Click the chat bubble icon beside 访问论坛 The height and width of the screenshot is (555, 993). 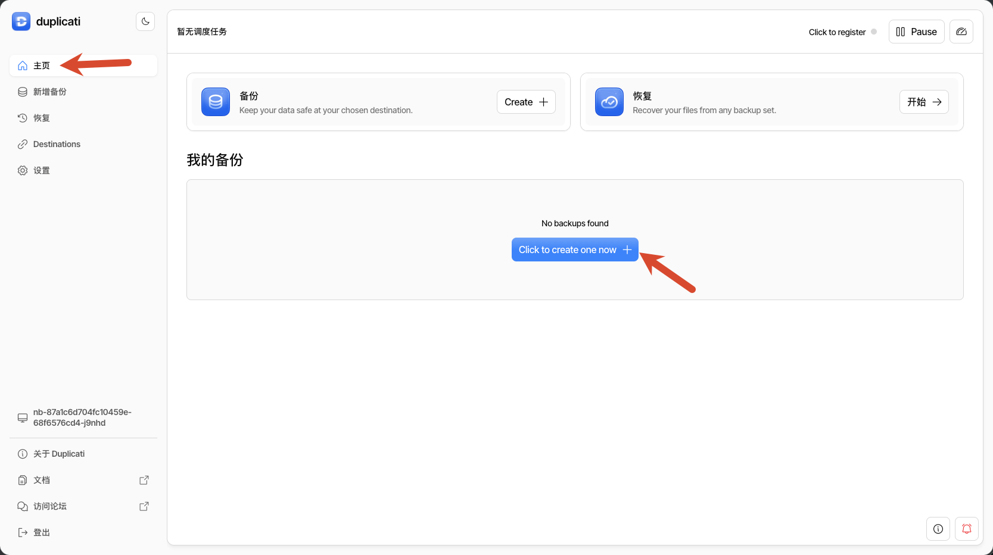coord(23,506)
